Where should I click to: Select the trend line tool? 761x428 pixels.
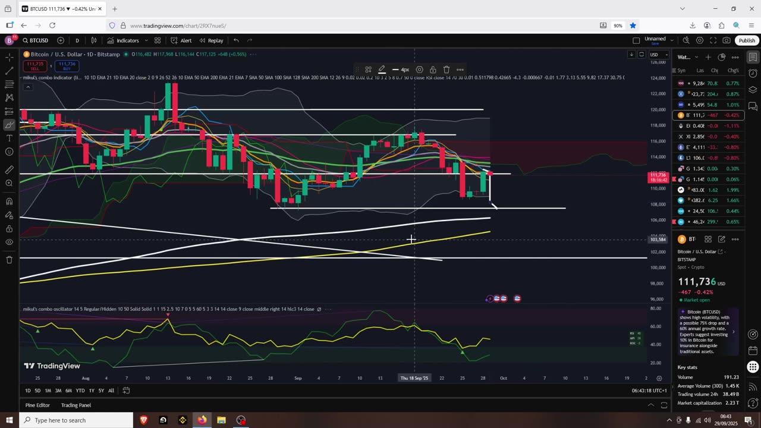click(x=9, y=71)
